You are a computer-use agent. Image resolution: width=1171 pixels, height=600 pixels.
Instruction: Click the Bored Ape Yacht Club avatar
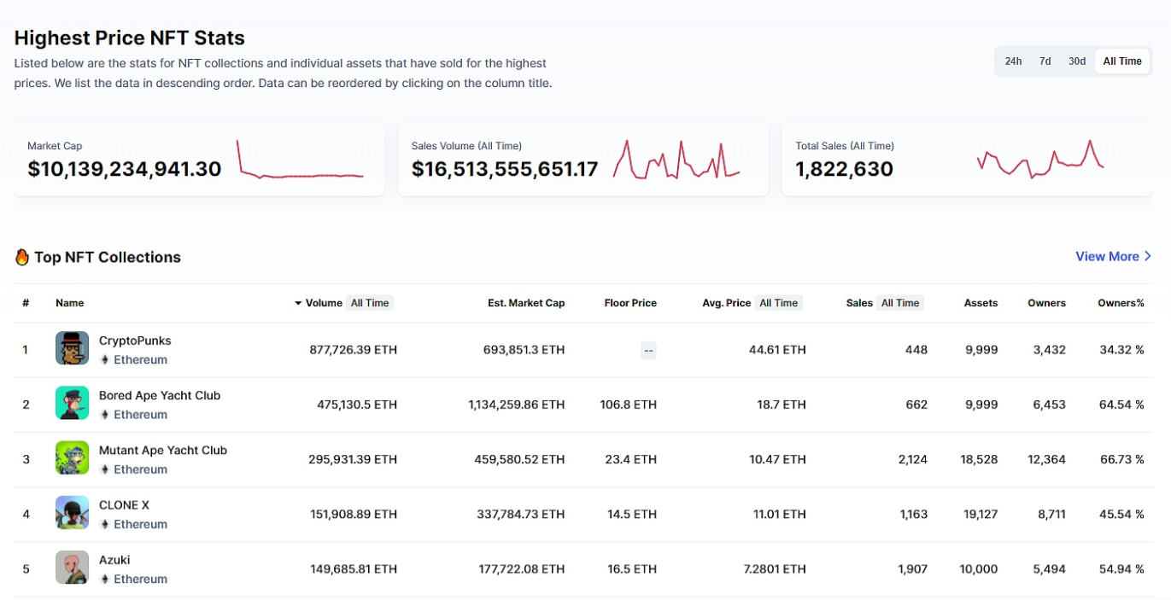pyautogui.click(x=72, y=403)
